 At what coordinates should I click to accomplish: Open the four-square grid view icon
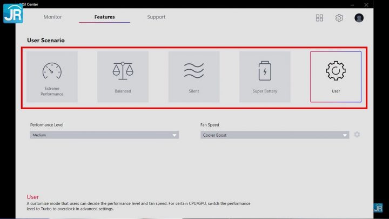pos(319,18)
